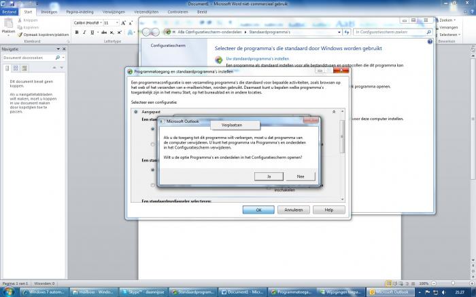The image size is (476, 297).
Task: Open the Klembord dialog launcher
Action: tap(68, 41)
